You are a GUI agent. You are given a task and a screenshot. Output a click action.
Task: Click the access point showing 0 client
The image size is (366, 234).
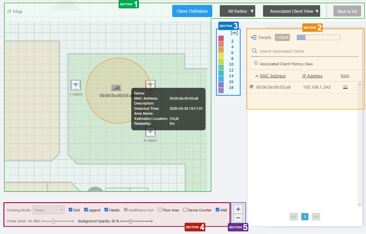tap(150, 132)
